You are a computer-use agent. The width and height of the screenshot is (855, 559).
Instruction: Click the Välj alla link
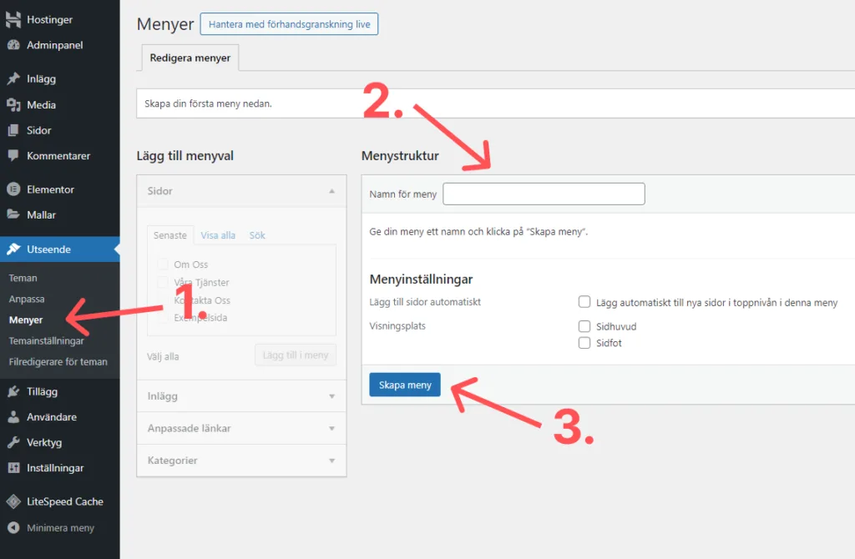pyautogui.click(x=163, y=356)
